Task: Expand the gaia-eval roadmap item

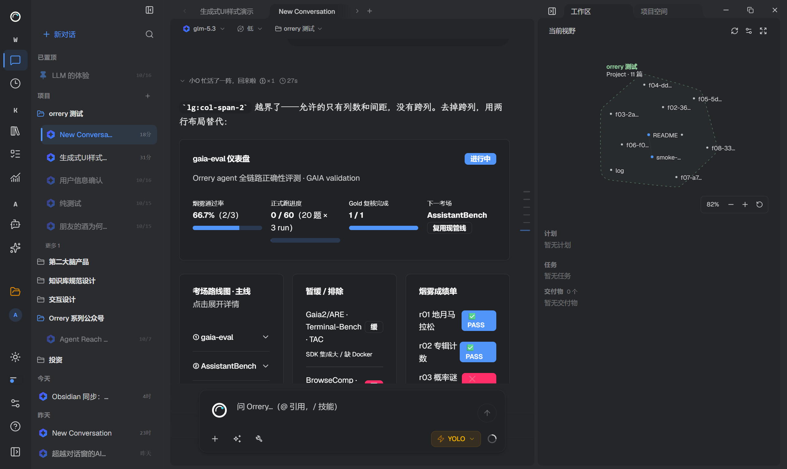Action: (231, 337)
